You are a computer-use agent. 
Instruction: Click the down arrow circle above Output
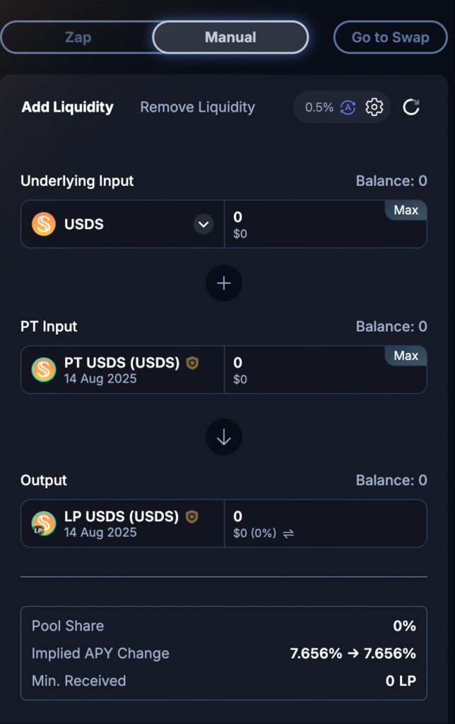224,437
